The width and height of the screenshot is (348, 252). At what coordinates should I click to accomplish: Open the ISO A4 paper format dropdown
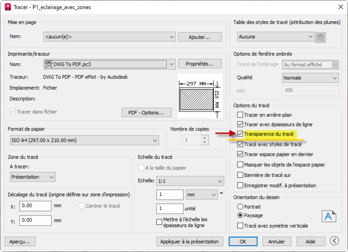(84, 141)
